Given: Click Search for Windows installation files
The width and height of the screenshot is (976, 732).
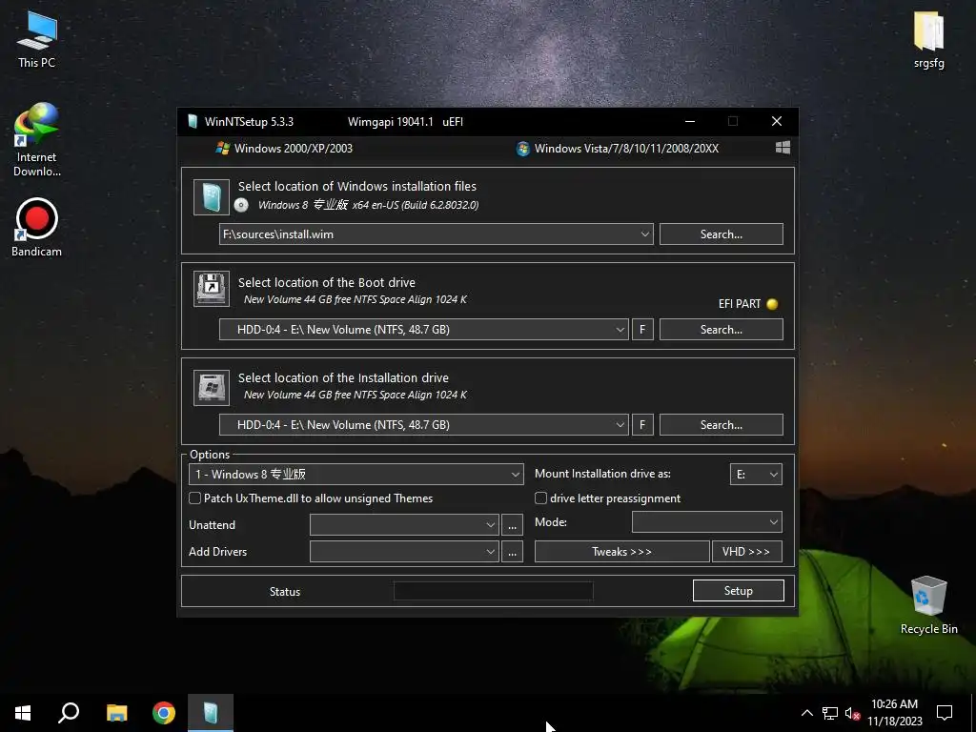Looking at the screenshot, I should point(721,234).
